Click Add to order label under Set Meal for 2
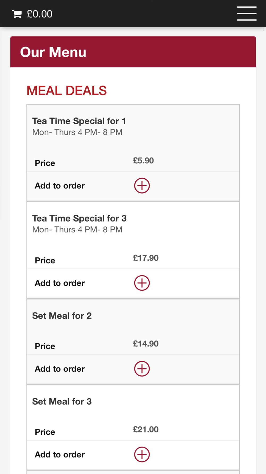Image resolution: width=266 pixels, height=474 pixels. click(60, 369)
